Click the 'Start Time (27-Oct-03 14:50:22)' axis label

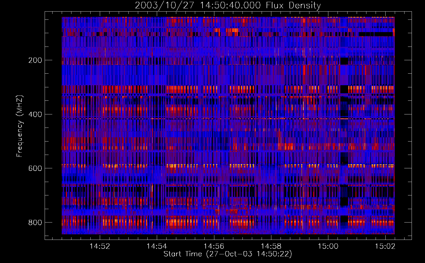(x=228, y=254)
